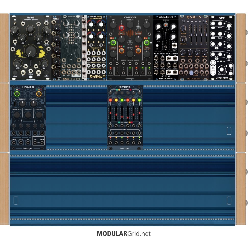Push the X button right of Chaos Feedback

click(138, 28)
